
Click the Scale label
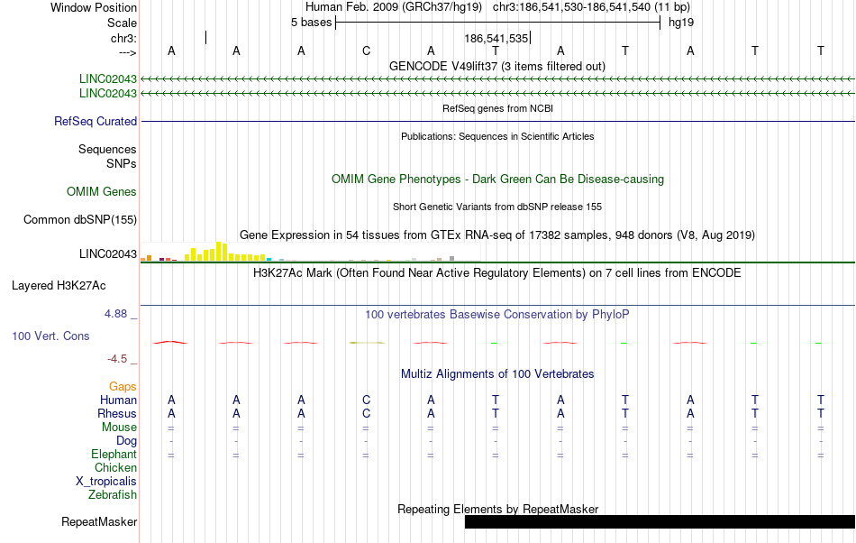tap(122, 23)
